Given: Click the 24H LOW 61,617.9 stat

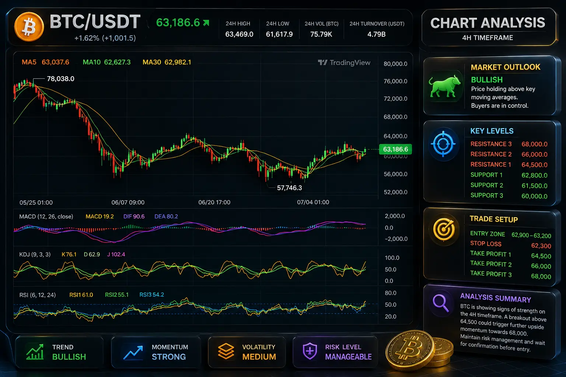Looking at the screenshot, I should pos(279,29).
